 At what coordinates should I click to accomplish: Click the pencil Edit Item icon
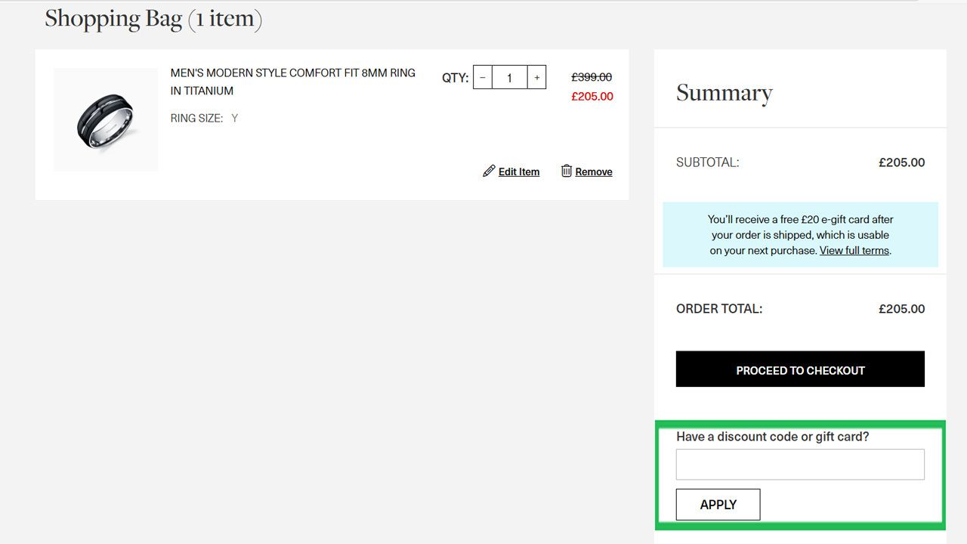point(489,171)
